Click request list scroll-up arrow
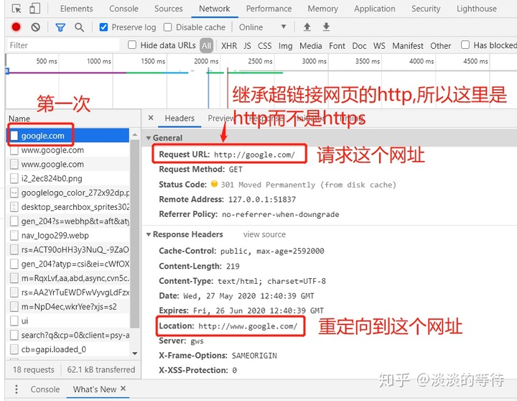The height and width of the screenshot is (401, 517). coord(134,134)
